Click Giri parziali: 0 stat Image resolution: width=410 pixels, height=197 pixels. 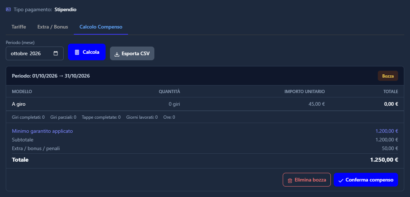(63, 117)
